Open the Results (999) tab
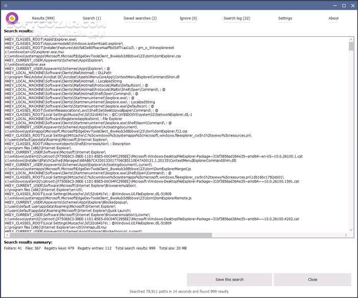358x298 pixels. [x=43, y=18]
